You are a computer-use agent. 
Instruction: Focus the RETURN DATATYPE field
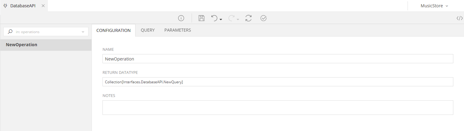tap(278, 82)
